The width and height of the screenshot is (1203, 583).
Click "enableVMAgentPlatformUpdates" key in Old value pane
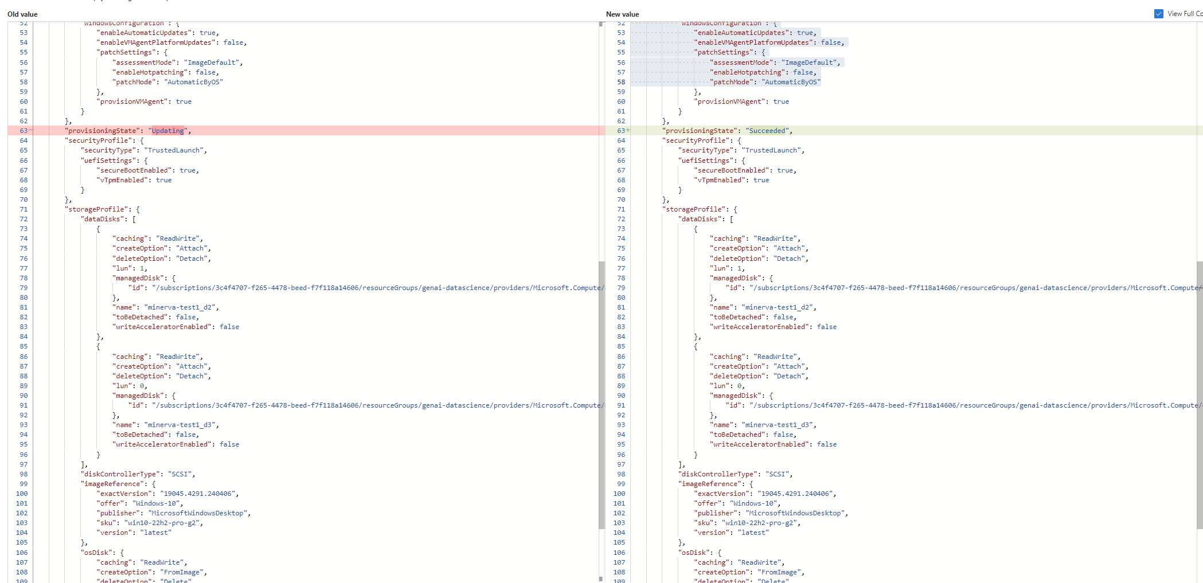pos(155,42)
